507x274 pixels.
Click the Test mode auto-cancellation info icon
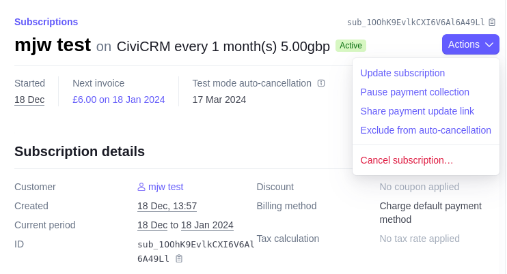tap(321, 83)
